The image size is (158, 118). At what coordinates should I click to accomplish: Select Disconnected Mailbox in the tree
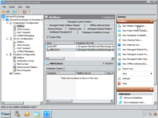[x=27, y=67]
